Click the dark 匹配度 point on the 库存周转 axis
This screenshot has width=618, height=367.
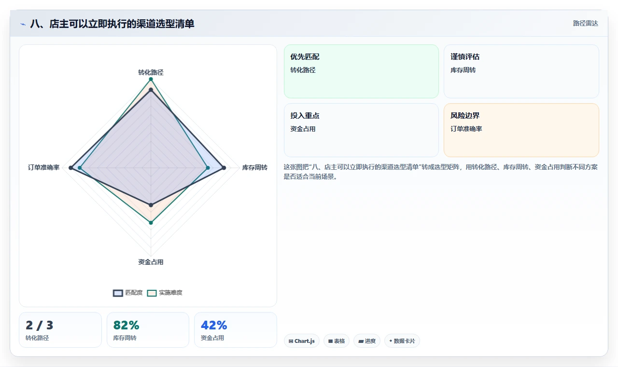(x=224, y=168)
